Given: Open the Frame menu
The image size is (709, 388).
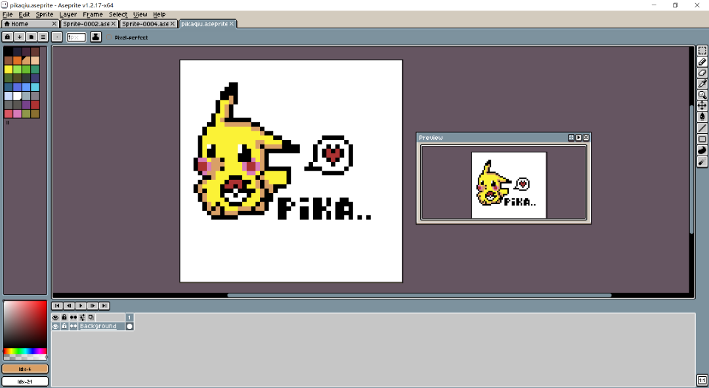Looking at the screenshot, I should pos(93,14).
